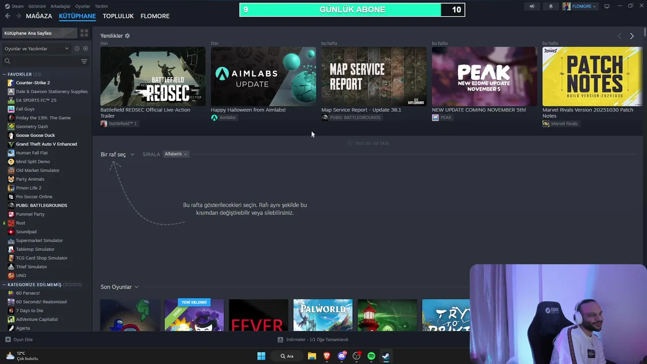Open Spotify from taskbar
Image resolution: width=647 pixels, height=364 pixels.
click(371, 356)
